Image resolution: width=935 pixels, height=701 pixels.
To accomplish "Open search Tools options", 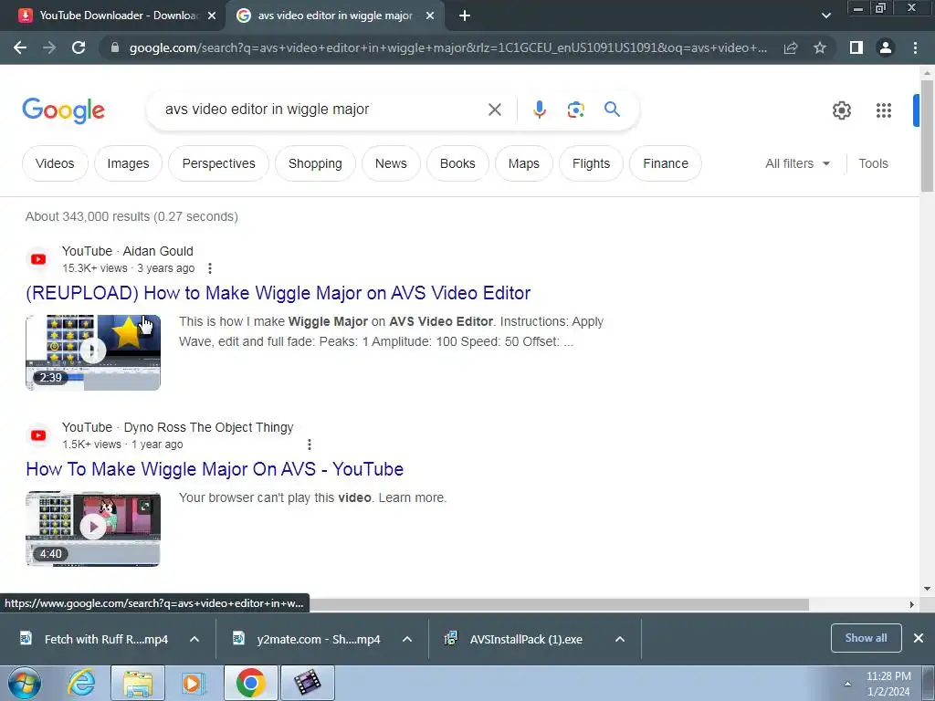I will pyautogui.click(x=873, y=163).
